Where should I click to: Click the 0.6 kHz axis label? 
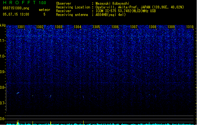3,119
